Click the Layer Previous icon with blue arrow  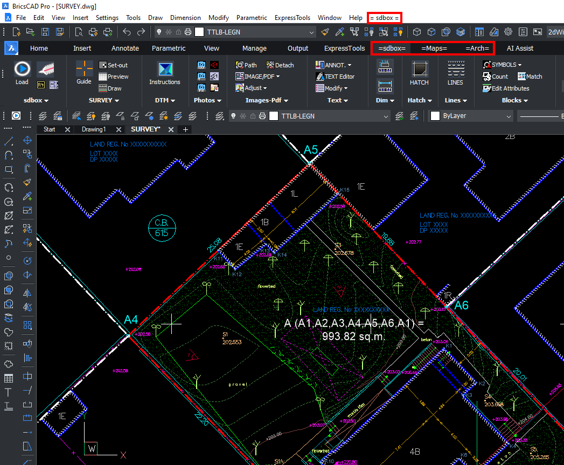76,116
